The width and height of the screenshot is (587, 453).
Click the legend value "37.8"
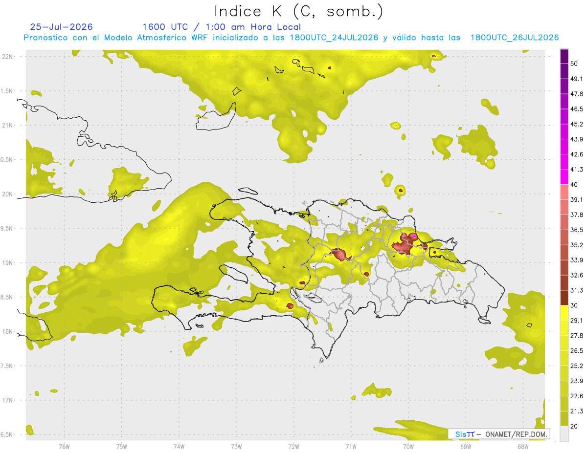577,215
